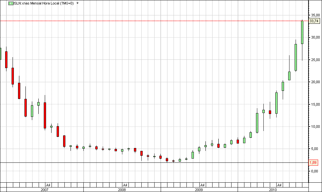Click the Jul marker under 2010
The width and height of the screenshot is (322, 192).
279,185
